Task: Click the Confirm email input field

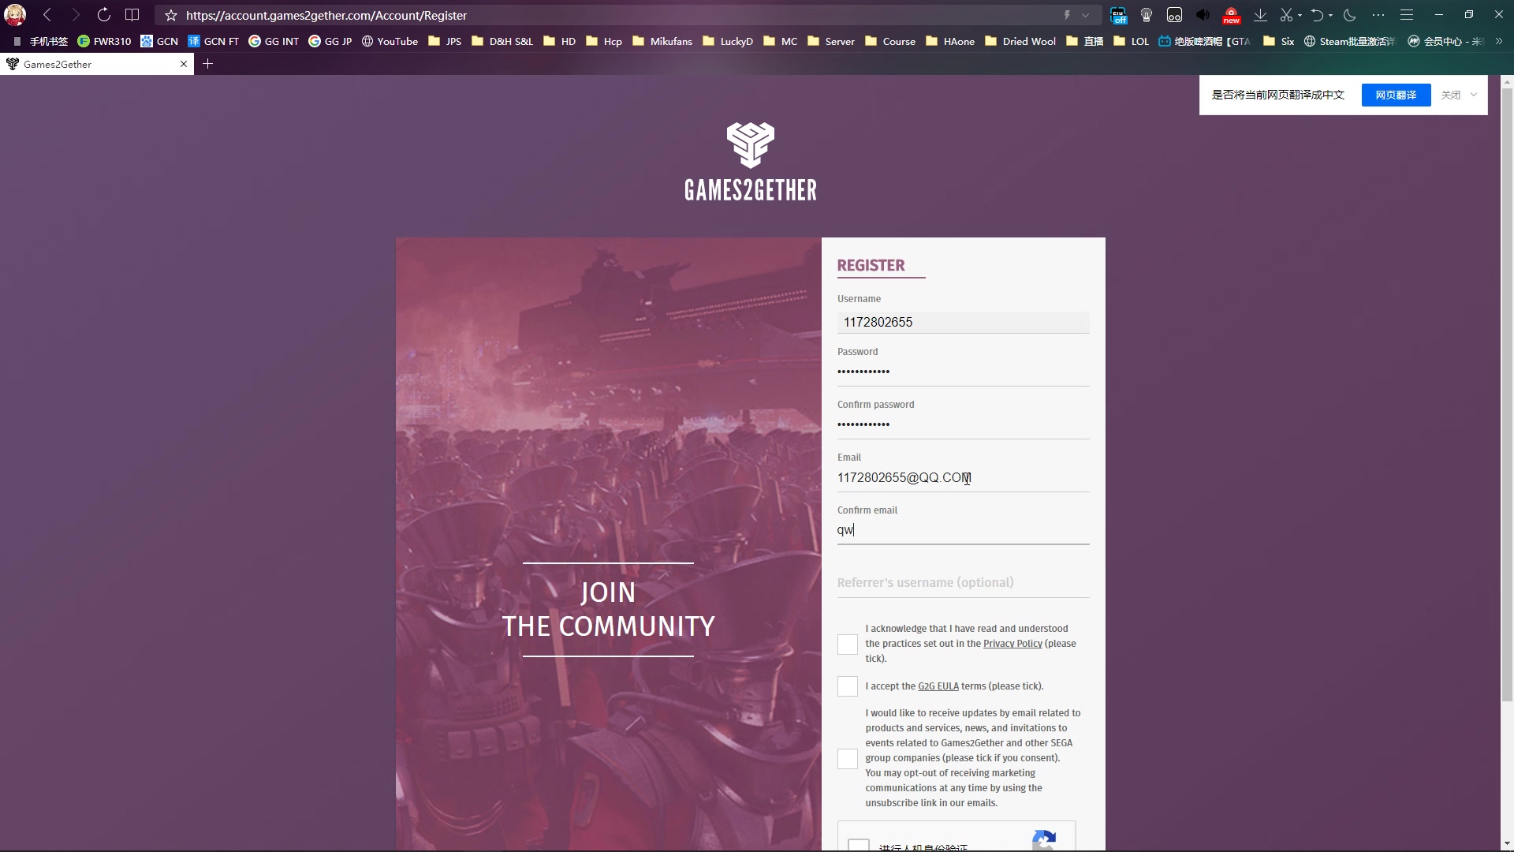Action: (964, 529)
